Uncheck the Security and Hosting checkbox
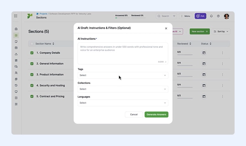246x146 pixels. [x=32, y=86]
